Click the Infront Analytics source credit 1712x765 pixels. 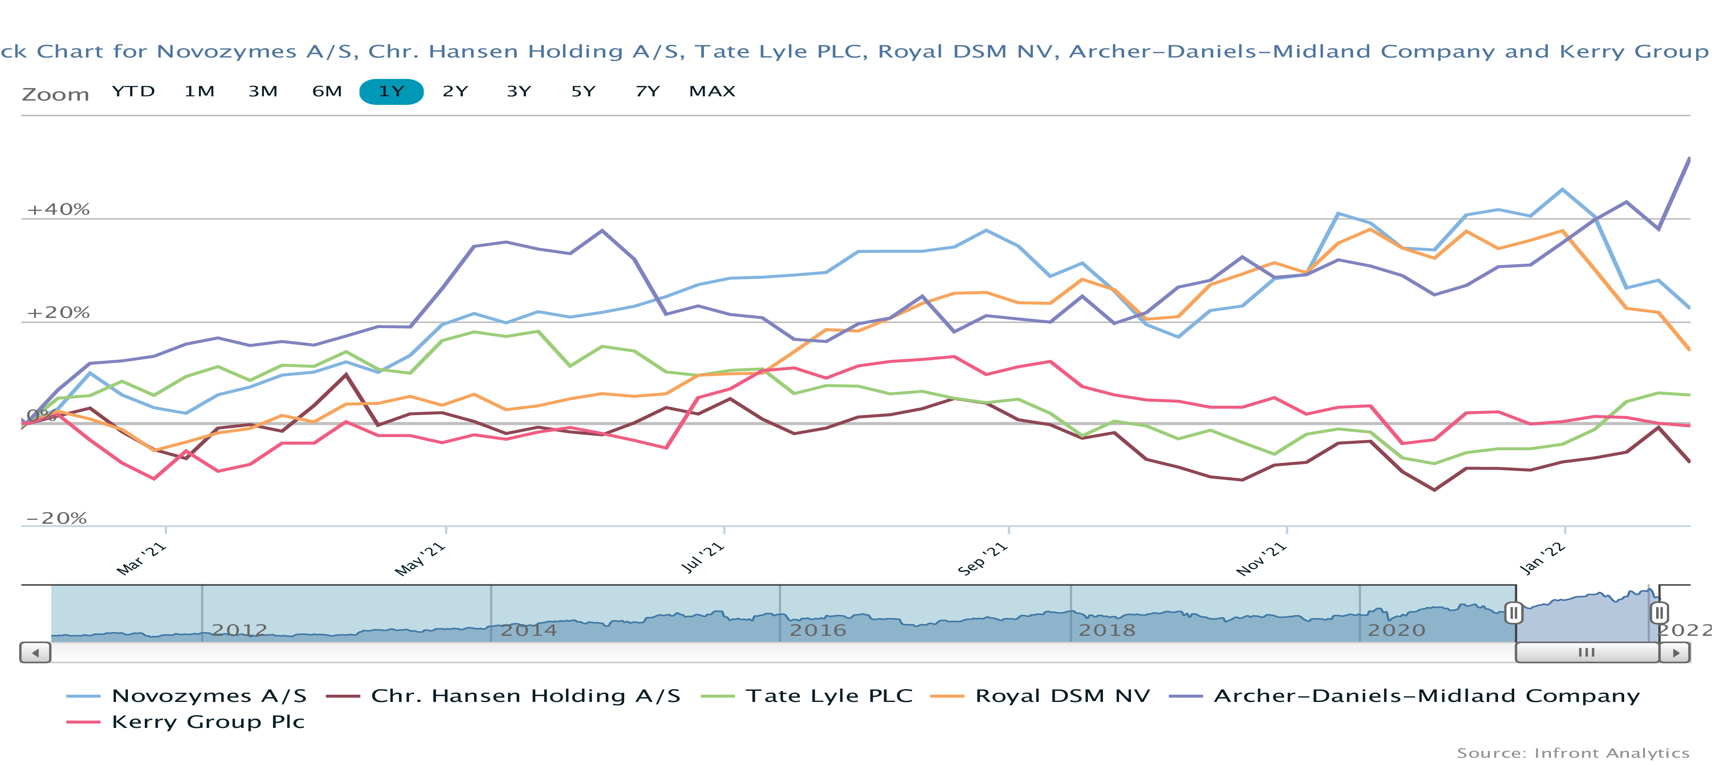click(1573, 753)
